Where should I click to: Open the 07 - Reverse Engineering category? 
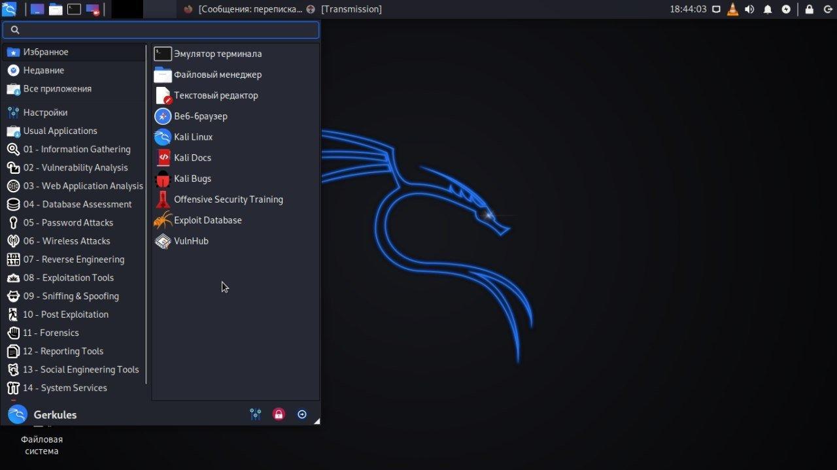coord(75,259)
